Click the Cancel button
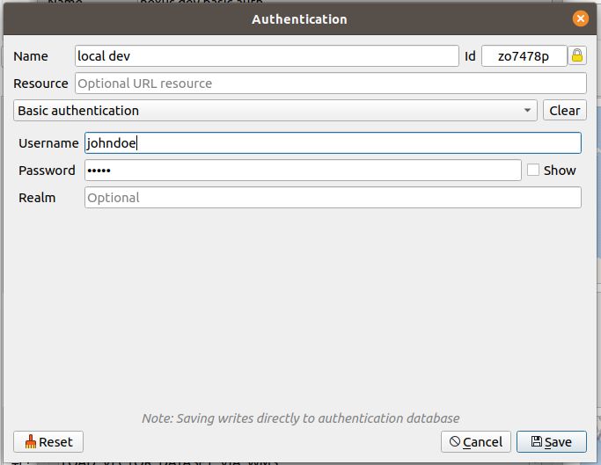The height and width of the screenshot is (465, 601). [476, 441]
